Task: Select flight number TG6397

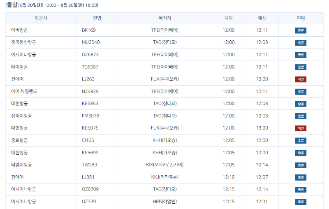Action: tap(90, 67)
